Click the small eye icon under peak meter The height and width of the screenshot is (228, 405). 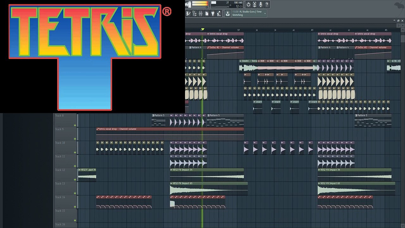coord(207,7)
